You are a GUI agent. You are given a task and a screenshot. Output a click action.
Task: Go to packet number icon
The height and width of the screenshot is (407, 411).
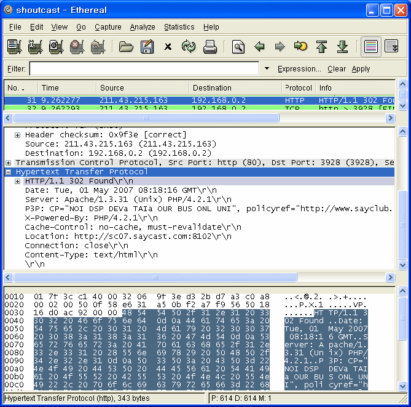point(300,46)
